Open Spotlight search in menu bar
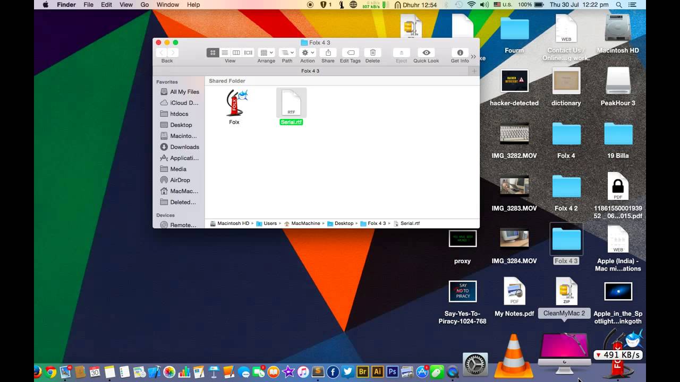The height and width of the screenshot is (382, 680). point(619,5)
